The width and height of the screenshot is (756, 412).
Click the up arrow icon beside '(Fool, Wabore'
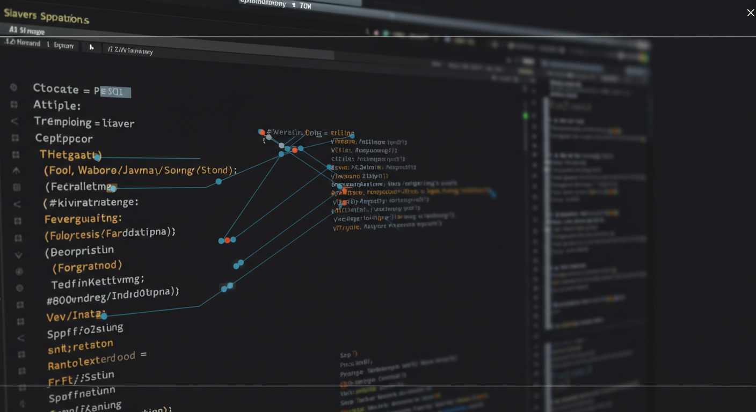coord(16,171)
